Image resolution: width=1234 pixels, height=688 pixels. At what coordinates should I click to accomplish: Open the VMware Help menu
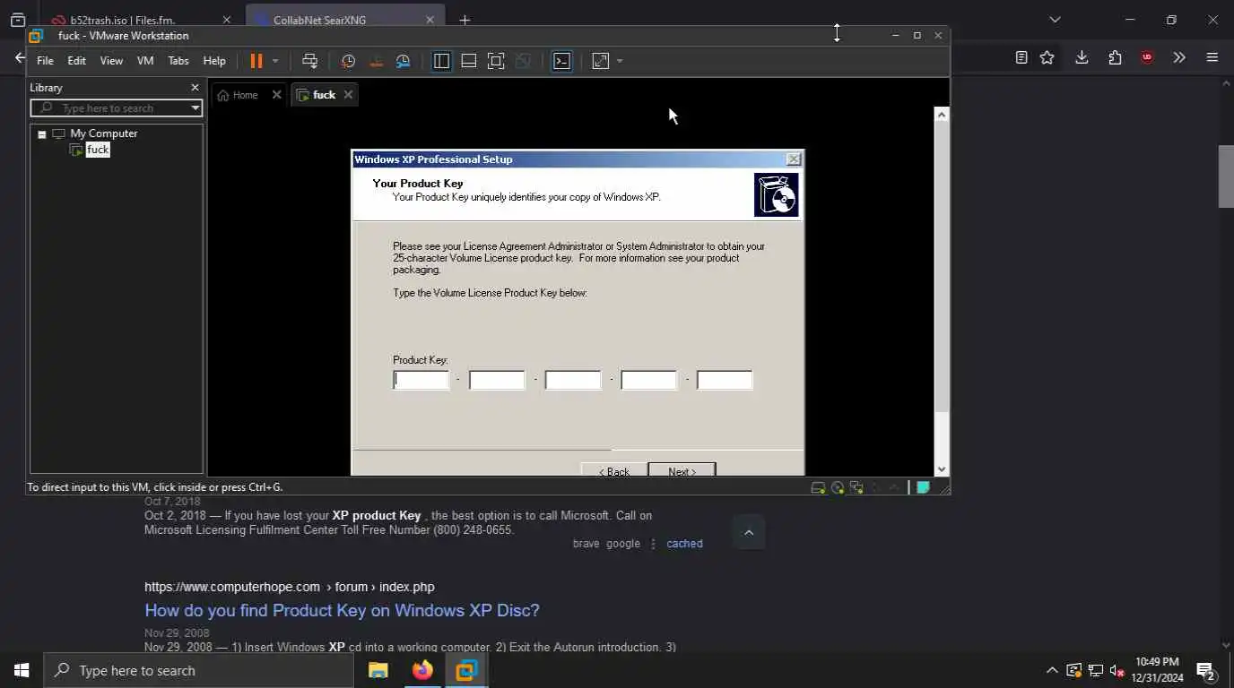click(214, 61)
